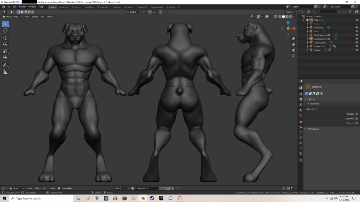The width and height of the screenshot is (360, 202).
Task: Click the zoom view magnifier gizmo
Action: [293, 39]
